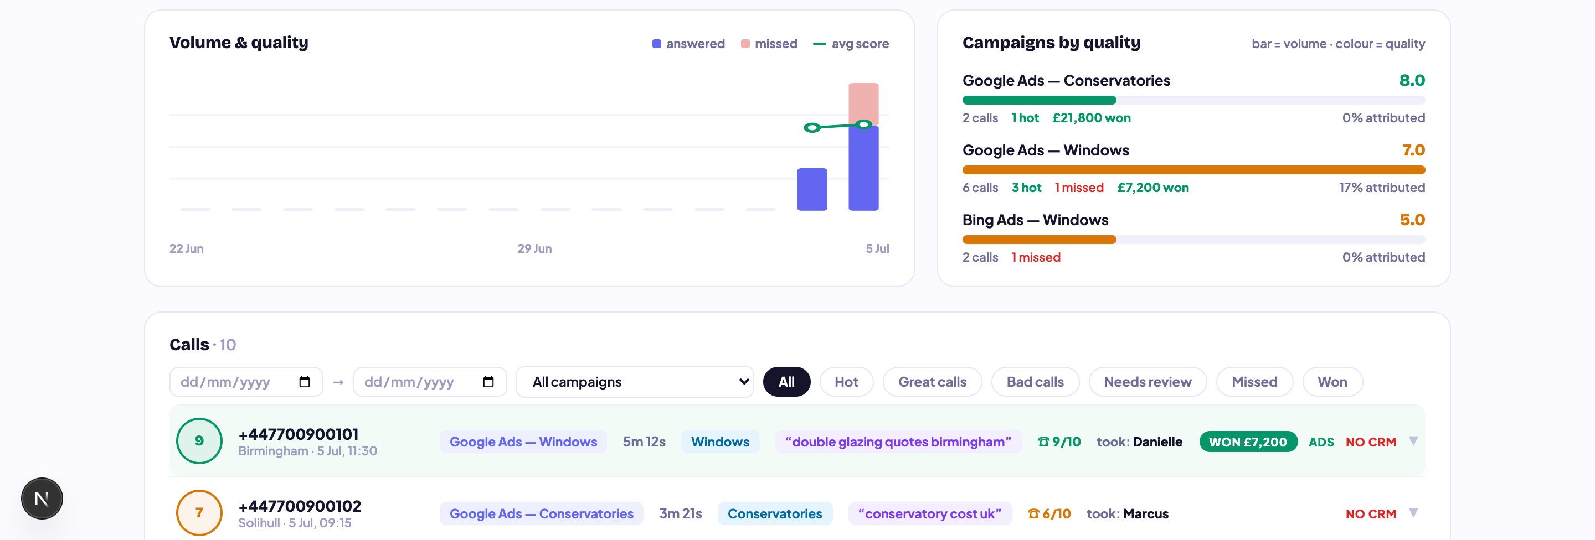Open the All campaigns dropdown
The height and width of the screenshot is (540, 1595).
pos(635,382)
